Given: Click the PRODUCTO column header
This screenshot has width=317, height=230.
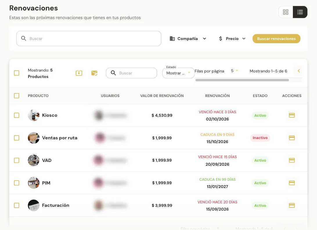Looking at the screenshot, I should point(38,96).
